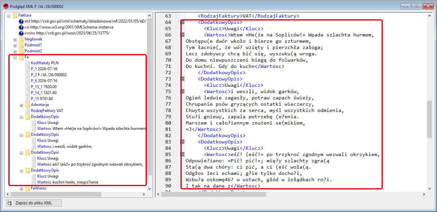Click the line 'Lecz zdobywcy chcą bić się'

(251, 54)
